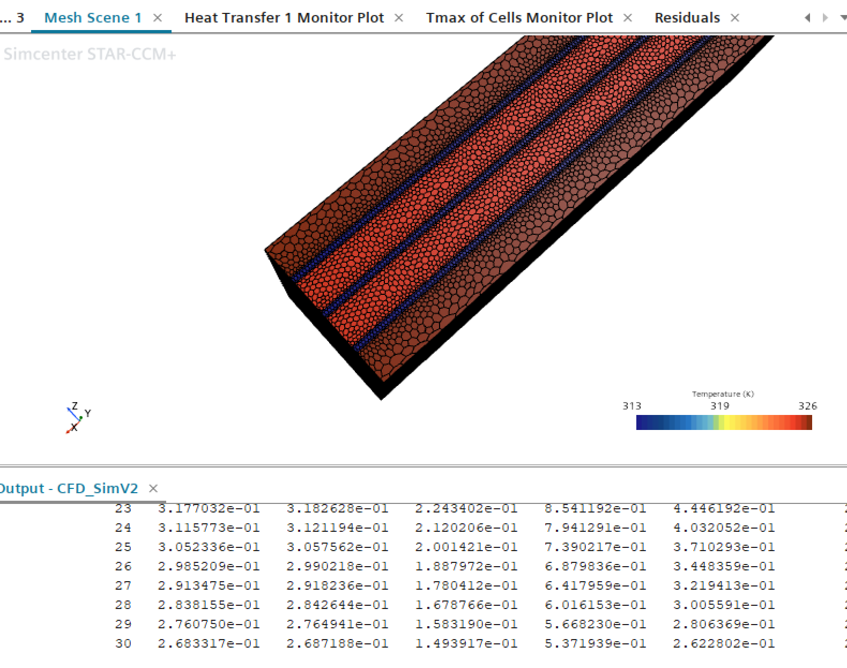This screenshot has width=847, height=668.
Task: Click value 3.219413e-01 in row 27
Action: (x=724, y=585)
